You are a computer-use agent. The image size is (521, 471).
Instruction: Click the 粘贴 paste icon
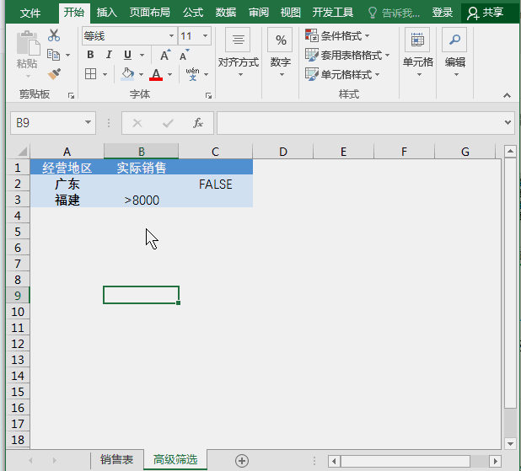[28, 43]
